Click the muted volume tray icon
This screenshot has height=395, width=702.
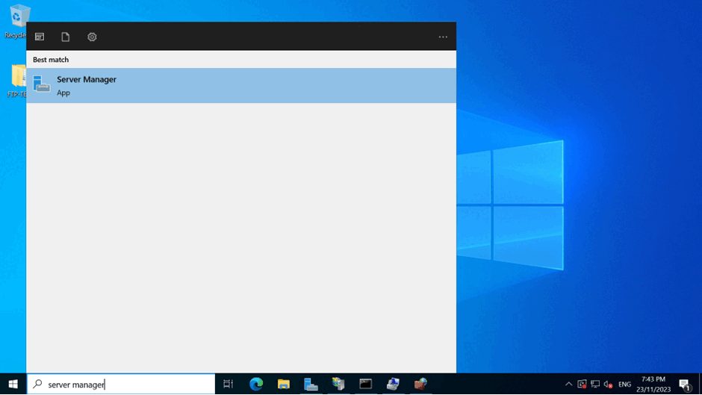(x=608, y=385)
